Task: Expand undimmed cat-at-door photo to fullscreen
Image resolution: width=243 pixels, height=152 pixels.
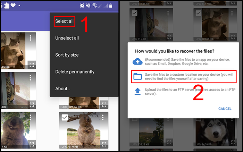Action: tap(32, 104)
